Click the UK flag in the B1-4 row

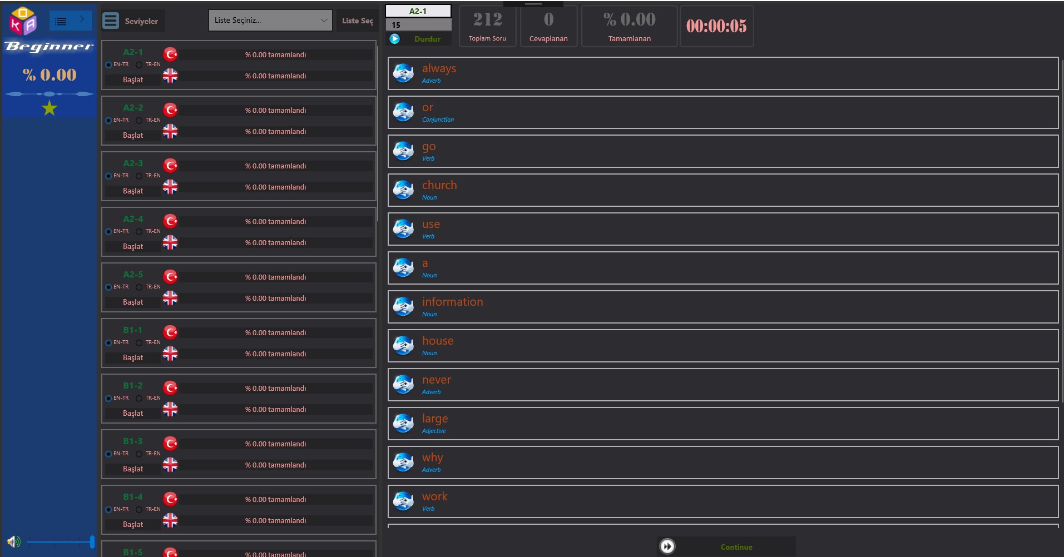[x=170, y=520]
